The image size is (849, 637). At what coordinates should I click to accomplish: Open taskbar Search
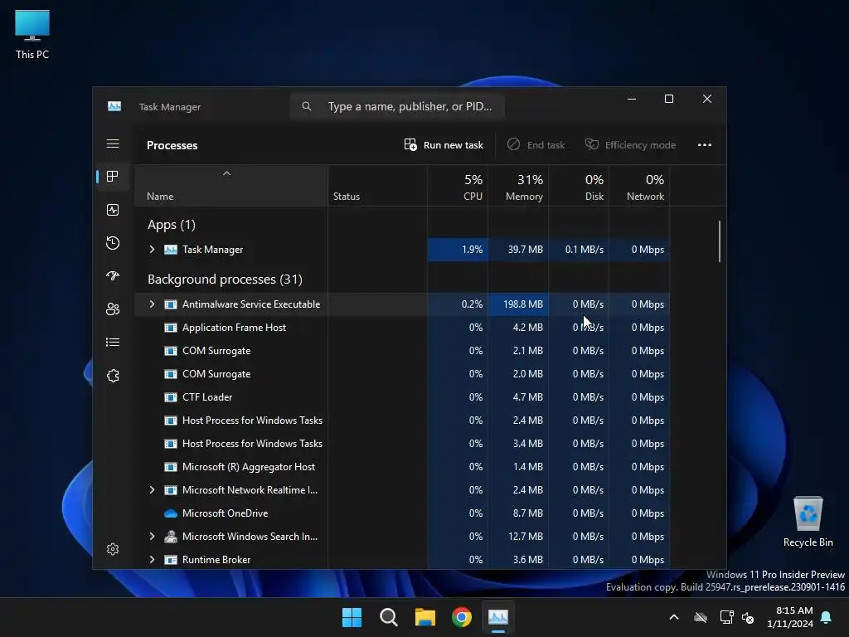[388, 617]
